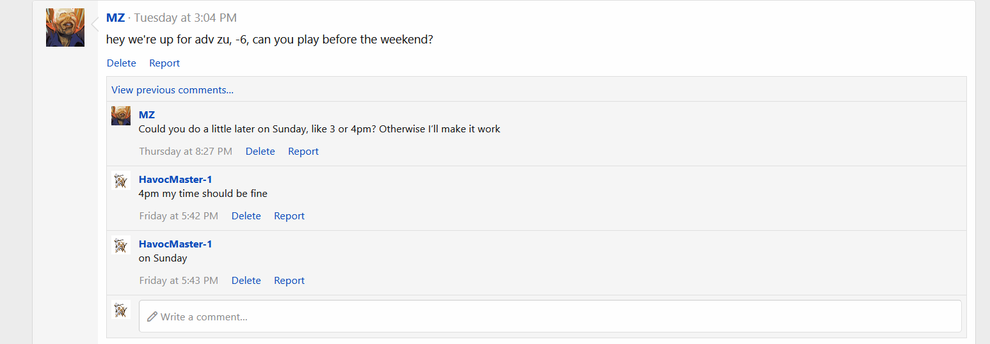The image size is (990, 344).
Task: Report the Friday 5:43 PM comment
Action: (289, 281)
